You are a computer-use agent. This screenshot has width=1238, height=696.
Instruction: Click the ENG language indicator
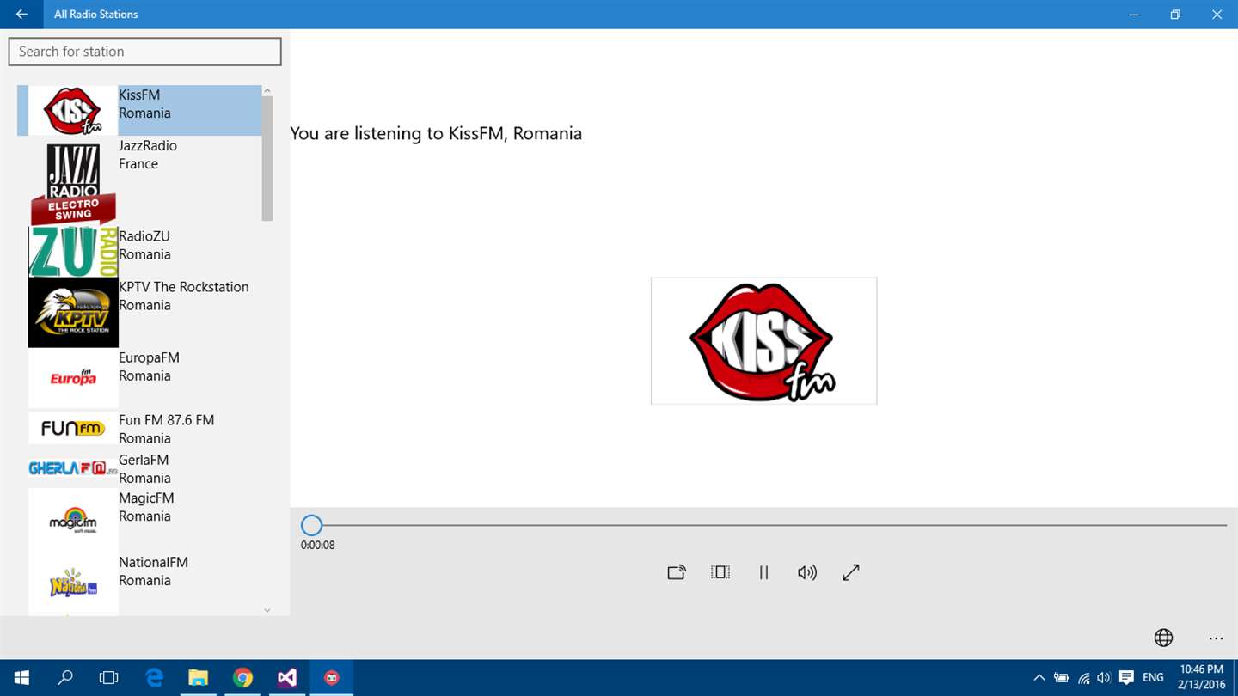[x=1153, y=678]
